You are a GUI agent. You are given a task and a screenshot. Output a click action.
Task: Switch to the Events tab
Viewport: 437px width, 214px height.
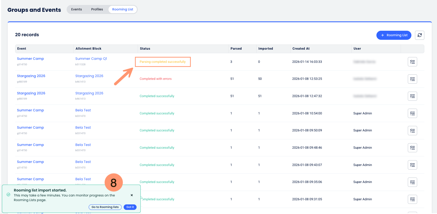[x=77, y=9]
